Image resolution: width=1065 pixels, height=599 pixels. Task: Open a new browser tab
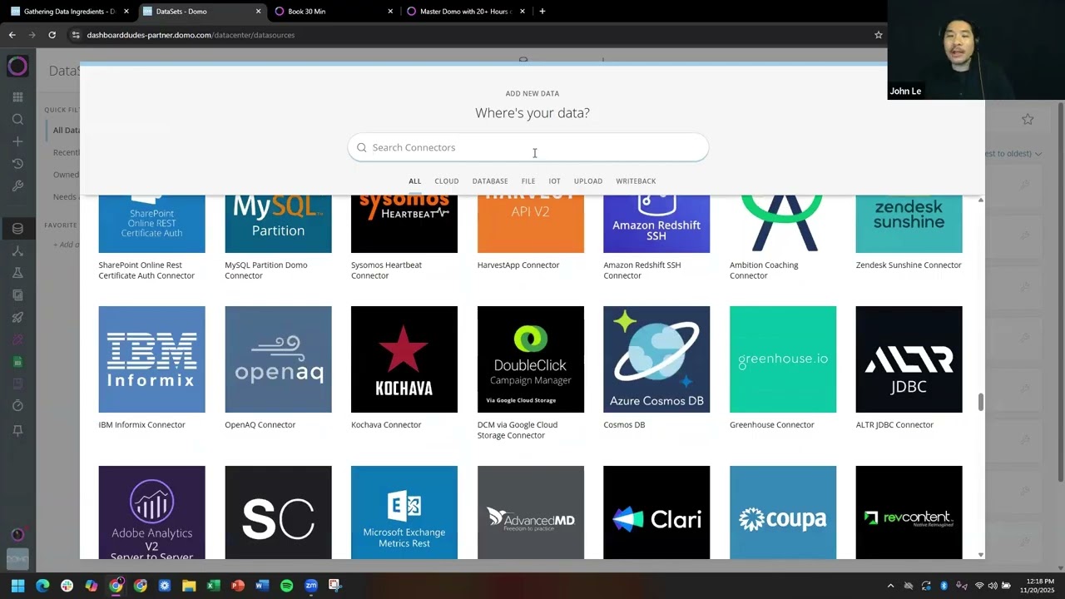pyautogui.click(x=542, y=12)
